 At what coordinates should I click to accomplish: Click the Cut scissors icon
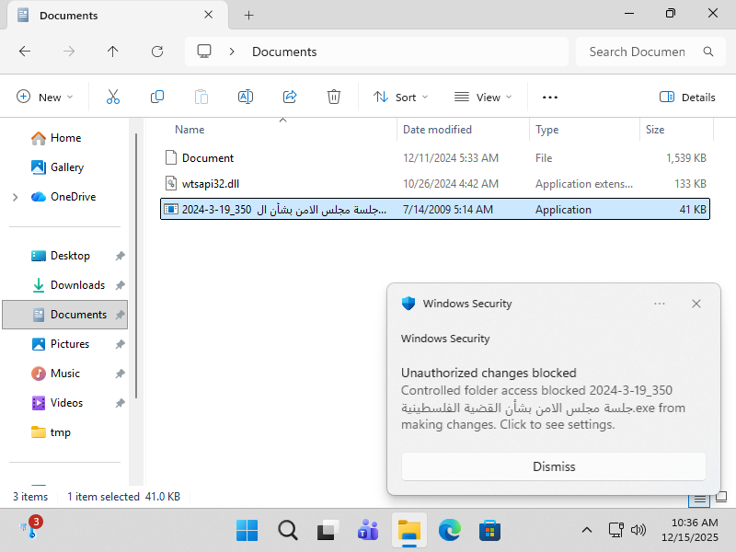click(112, 97)
